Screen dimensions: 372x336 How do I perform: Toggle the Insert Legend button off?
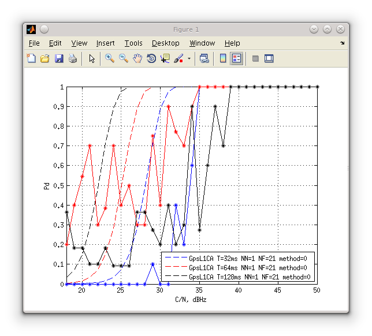[x=236, y=58]
